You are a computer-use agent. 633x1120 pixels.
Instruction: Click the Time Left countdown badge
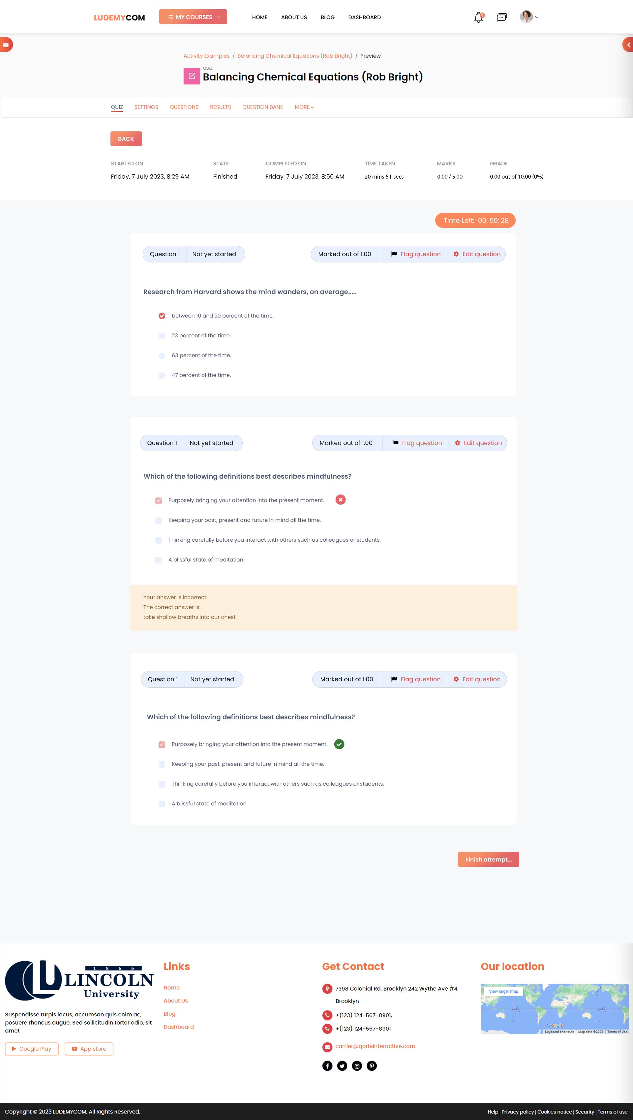(475, 220)
